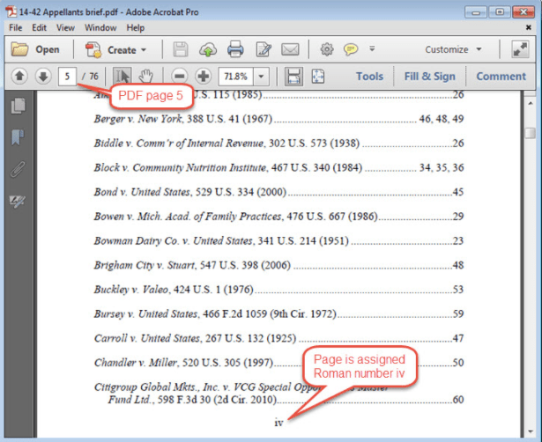Viewport: 542px width, 442px height.
Task: Go to previous page arrow
Action: click(19, 76)
